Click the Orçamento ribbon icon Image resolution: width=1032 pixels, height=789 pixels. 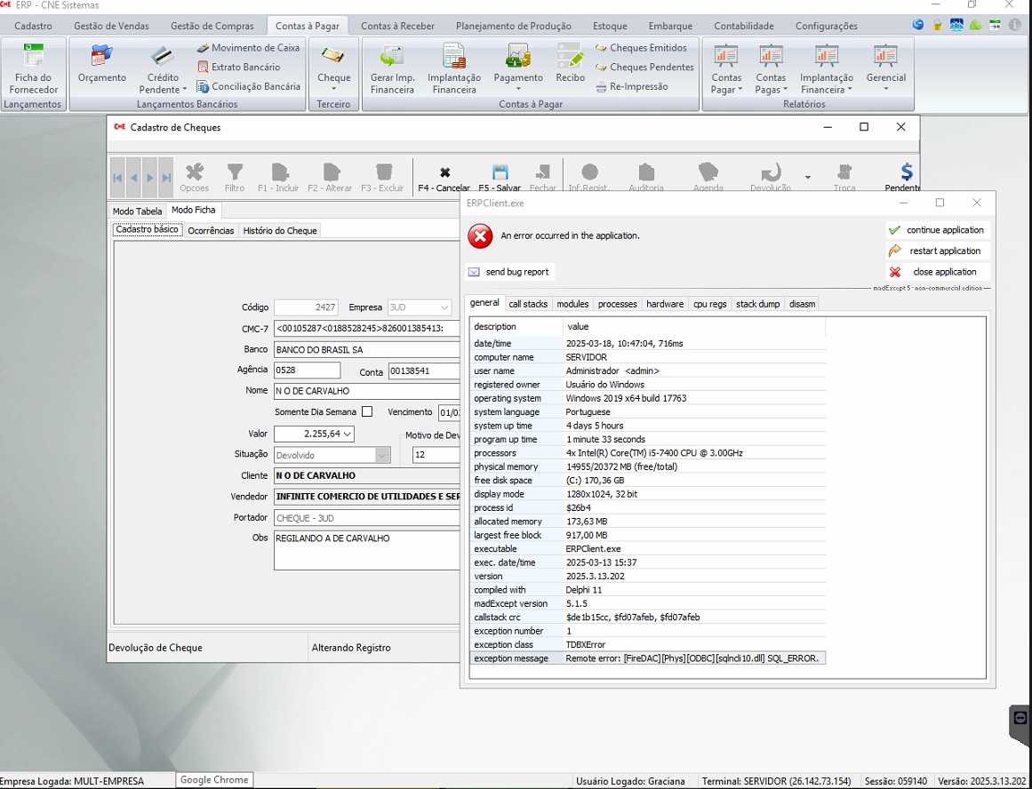102,64
